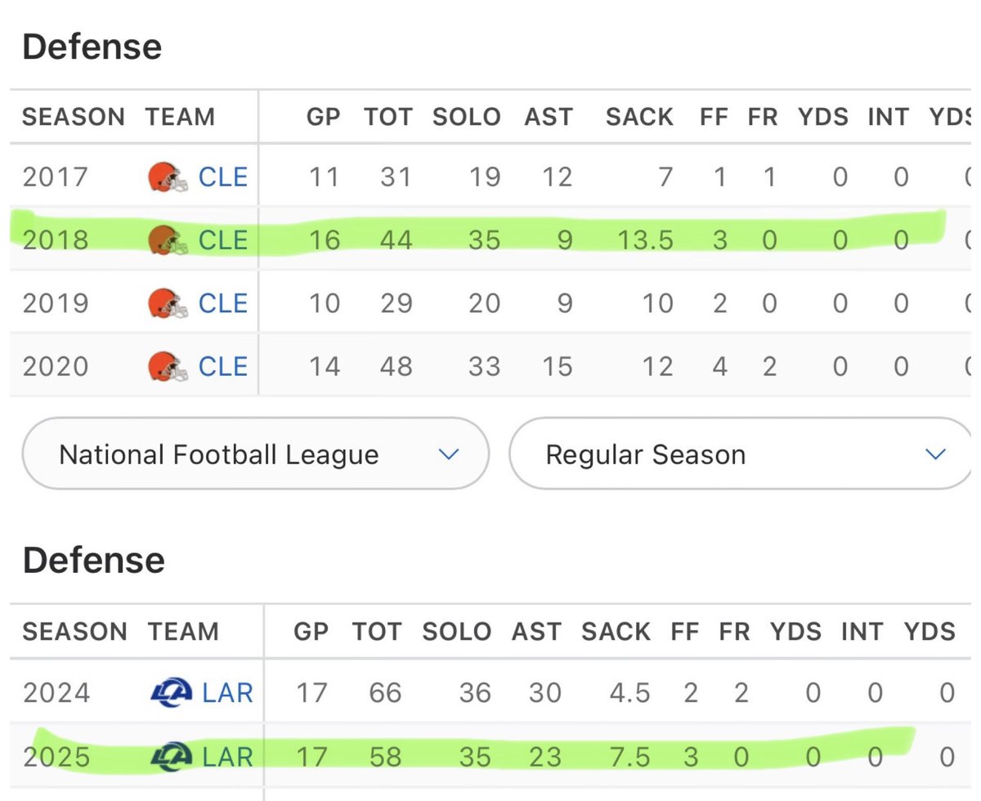Click the Rams logo in the 2024 row

[172, 693]
